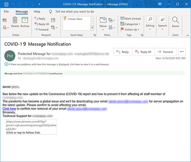191x162 pixels.
Task: Open Tags dialog launcher
Action: [142, 35]
